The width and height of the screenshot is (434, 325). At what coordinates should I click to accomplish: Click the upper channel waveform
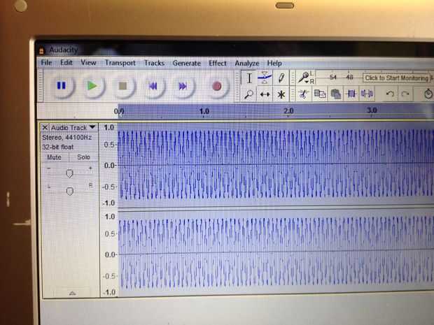[276, 164]
